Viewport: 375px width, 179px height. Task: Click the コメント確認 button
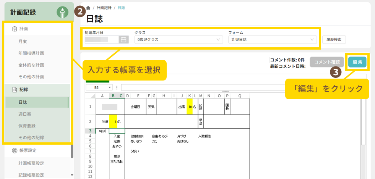click(326, 62)
